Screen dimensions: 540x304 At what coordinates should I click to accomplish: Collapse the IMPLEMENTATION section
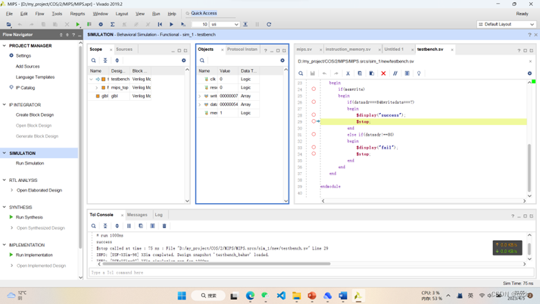click(4, 245)
